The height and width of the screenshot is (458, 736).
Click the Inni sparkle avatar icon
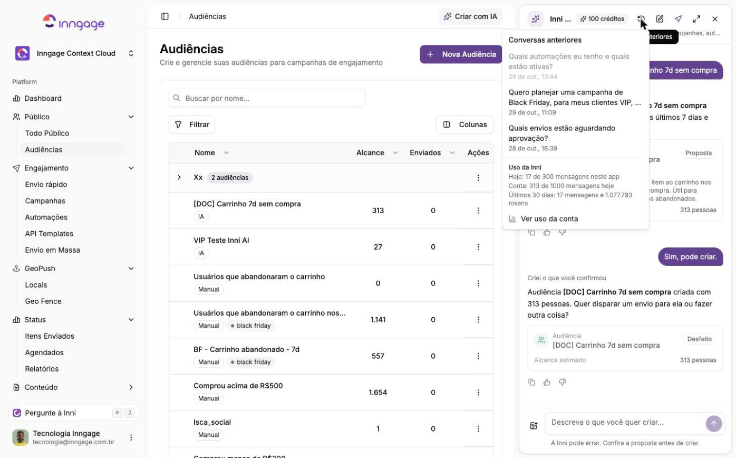pyautogui.click(x=536, y=19)
